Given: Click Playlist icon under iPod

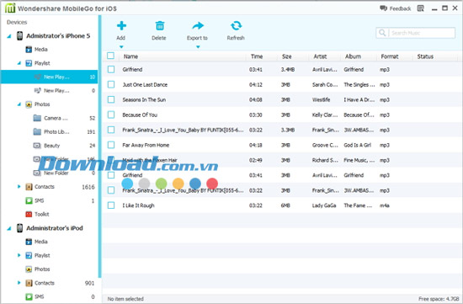Looking at the screenshot, I should (29, 255).
